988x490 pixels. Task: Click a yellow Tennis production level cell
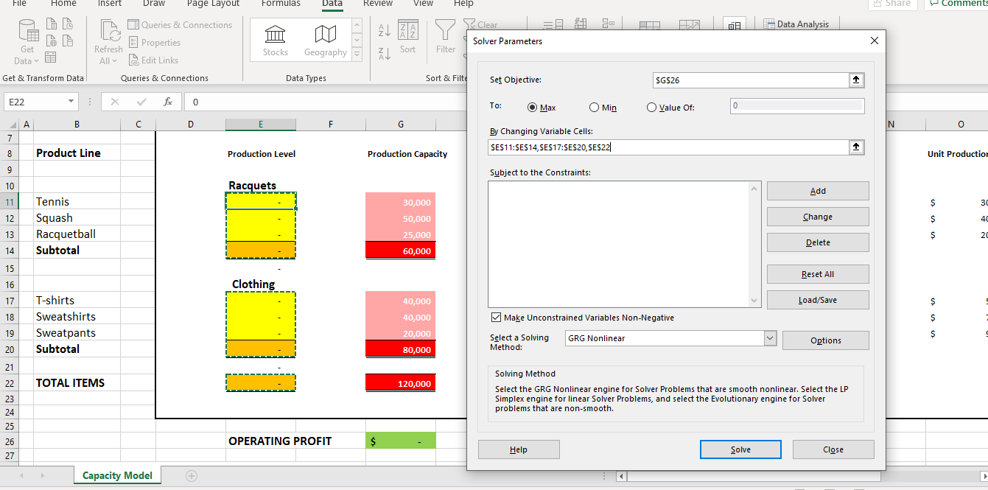(261, 201)
